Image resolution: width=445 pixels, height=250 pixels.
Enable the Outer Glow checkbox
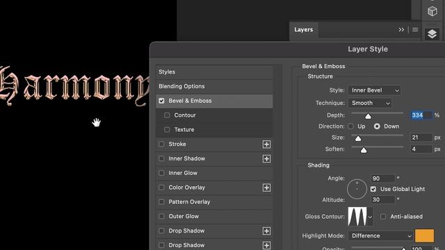point(161,216)
